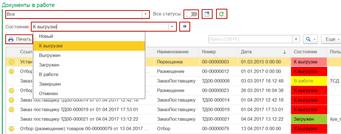The height and width of the screenshot is (134, 341).
Task: Click the Все document type input field
Action: (x=74, y=14)
